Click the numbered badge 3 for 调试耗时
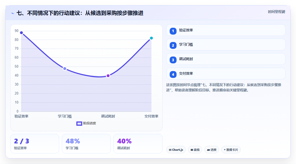The image size is (296, 164). click(173, 60)
